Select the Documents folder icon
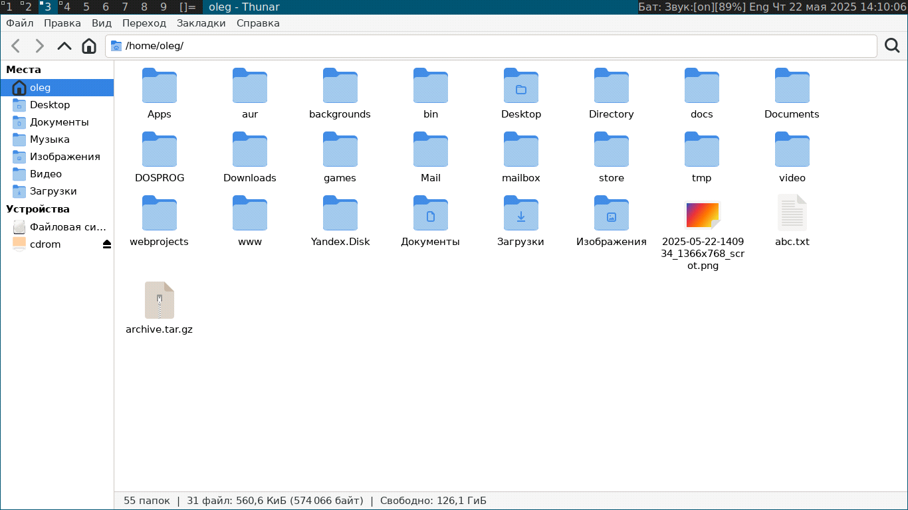The image size is (908, 510). point(792,86)
